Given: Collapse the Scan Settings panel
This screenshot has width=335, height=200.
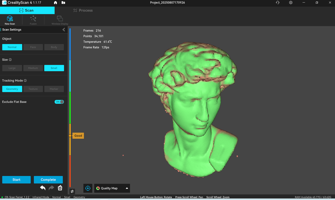Looking at the screenshot, I should point(64,30).
